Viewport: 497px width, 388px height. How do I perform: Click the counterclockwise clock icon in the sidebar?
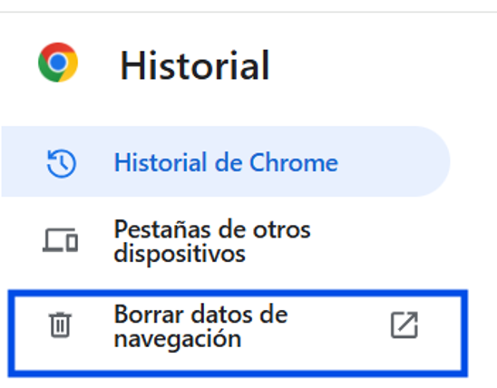[61, 163]
